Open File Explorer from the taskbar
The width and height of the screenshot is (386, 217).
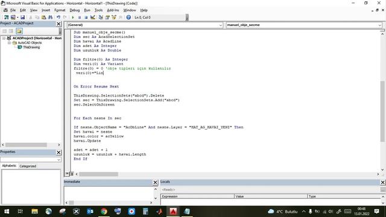click(34, 212)
